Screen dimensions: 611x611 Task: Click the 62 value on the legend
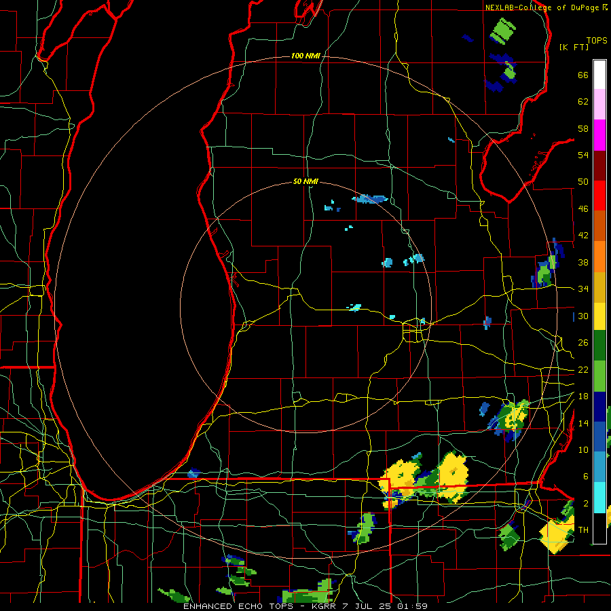pos(583,102)
